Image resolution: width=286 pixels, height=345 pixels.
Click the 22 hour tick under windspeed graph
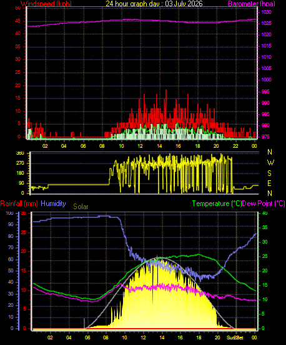(235, 146)
